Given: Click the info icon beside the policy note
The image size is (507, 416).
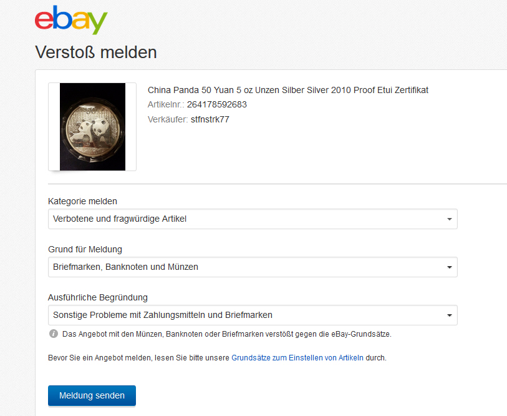Looking at the screenshot, I should tap(53, 334).
